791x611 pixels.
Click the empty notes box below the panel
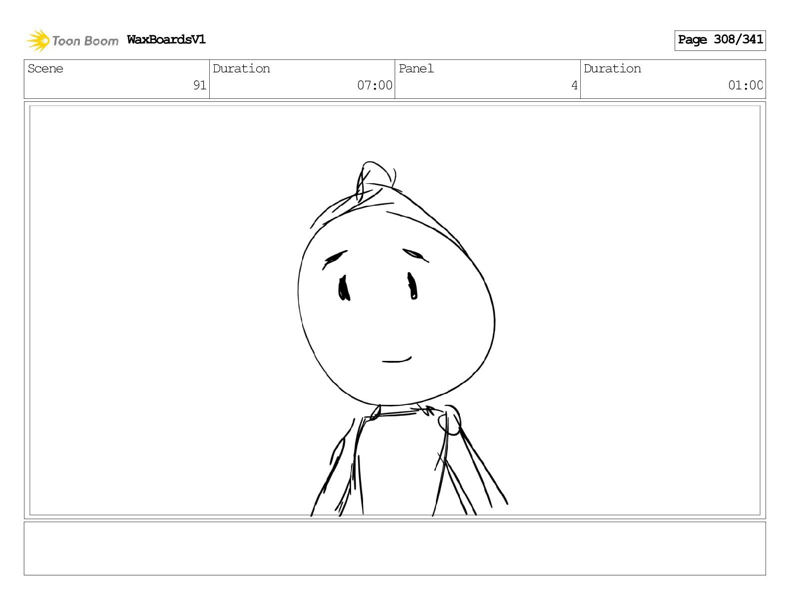tap(395, 549)
